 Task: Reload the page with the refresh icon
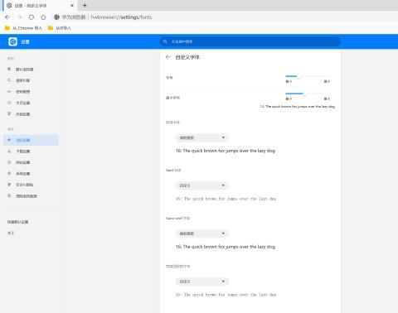click(32, 17)
